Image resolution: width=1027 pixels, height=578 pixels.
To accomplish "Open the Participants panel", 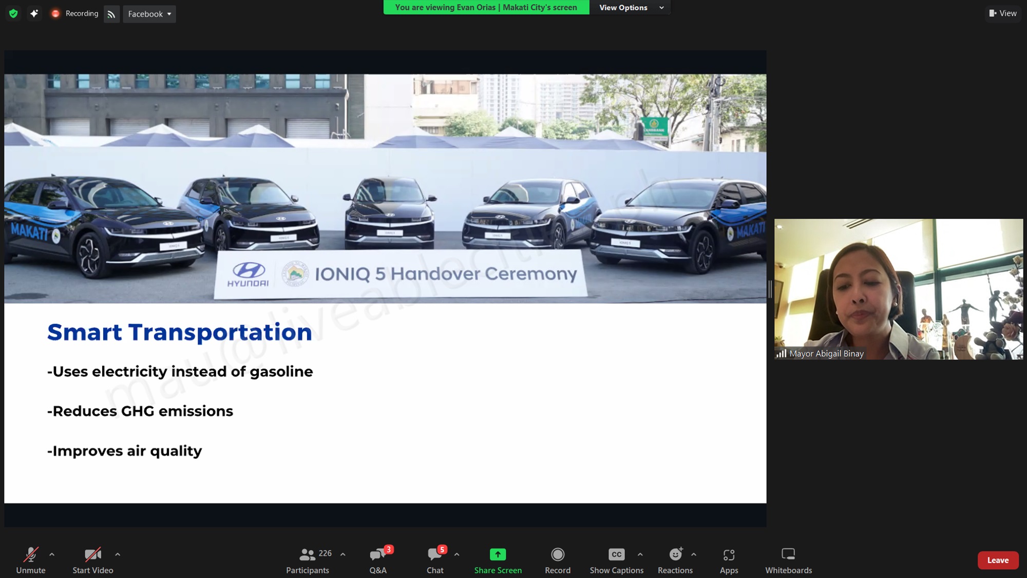I will 308,561.
